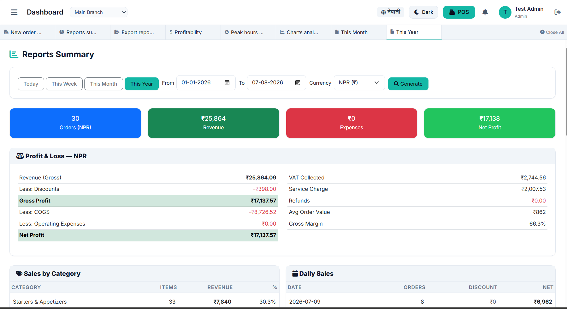Switch to the Export reports tab
Screen dimensions: 567x309
(x=138, y=32)
